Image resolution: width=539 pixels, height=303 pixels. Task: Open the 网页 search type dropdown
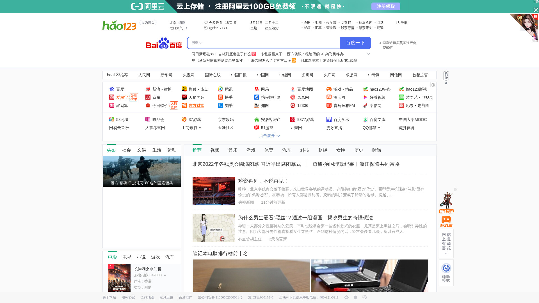pos(197,43)
